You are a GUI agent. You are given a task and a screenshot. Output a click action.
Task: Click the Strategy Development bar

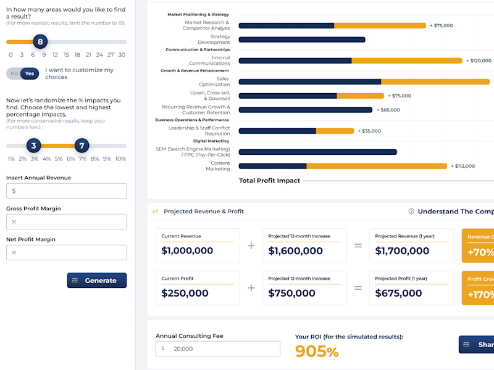click(302, 39)
